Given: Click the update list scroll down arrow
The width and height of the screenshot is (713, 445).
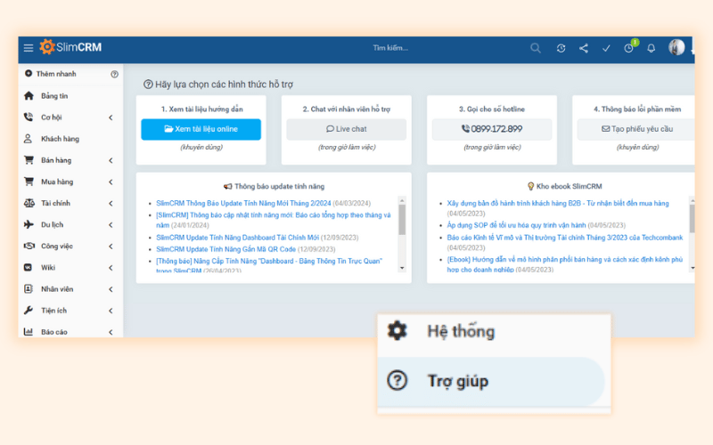Looking at the screenshot, I should 402,269.
